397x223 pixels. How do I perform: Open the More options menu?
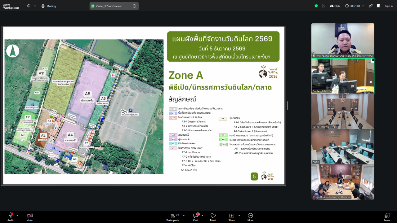click(250, 217)
